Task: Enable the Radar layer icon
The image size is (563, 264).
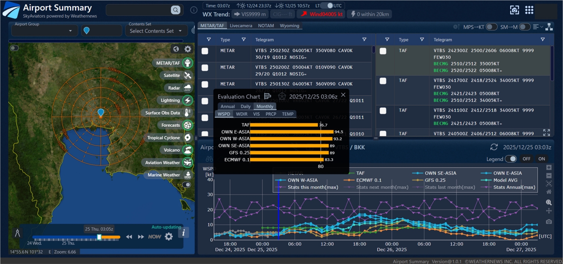Action: point(188,88)
